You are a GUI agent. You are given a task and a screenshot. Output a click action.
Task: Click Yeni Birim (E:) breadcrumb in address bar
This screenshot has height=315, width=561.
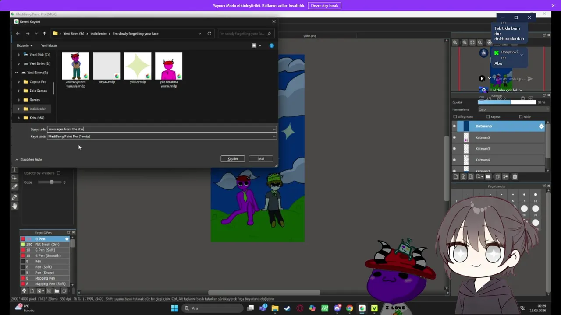click(x=74, y=34)
